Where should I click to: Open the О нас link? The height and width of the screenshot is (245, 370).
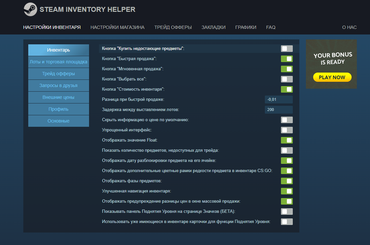point(349,27)
